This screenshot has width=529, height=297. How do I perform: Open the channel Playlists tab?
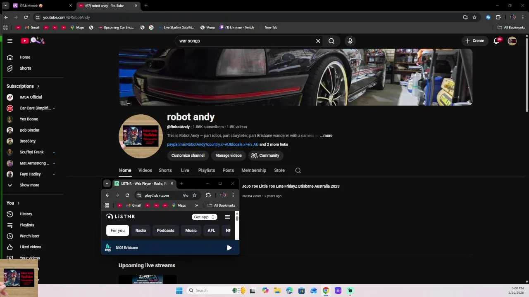click(x=207, y=170)
